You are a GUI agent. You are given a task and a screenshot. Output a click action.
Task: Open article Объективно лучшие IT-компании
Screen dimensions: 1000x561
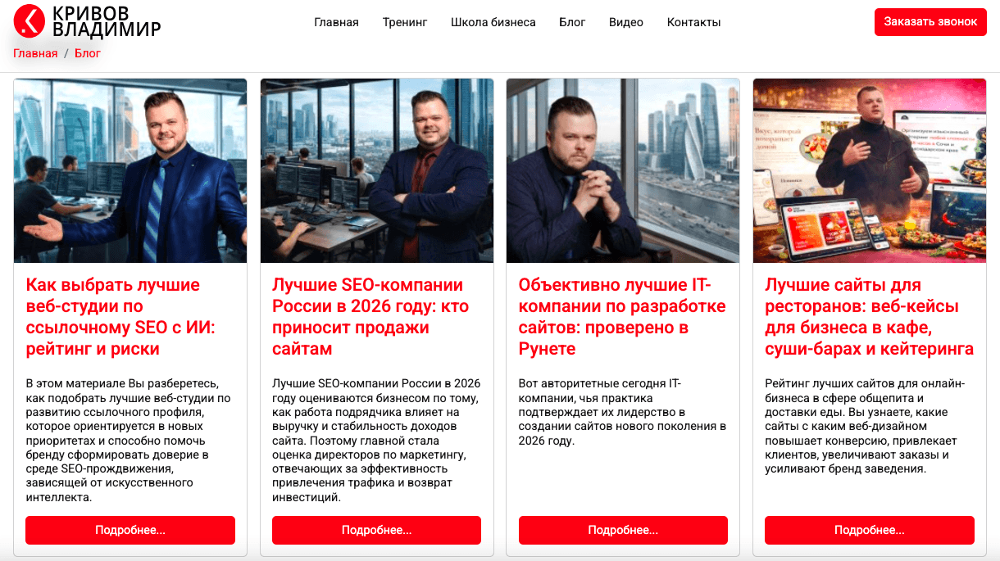click(x=622, y=317)
